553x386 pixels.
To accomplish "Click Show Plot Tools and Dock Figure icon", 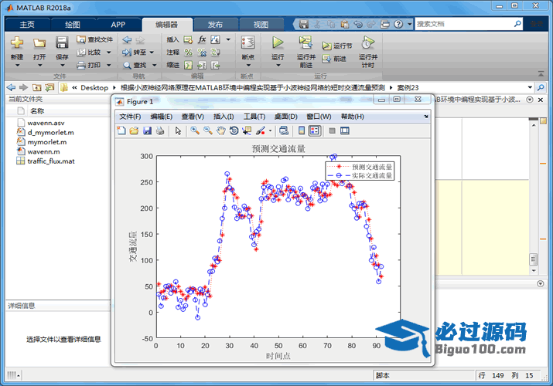I will (345, 131).
